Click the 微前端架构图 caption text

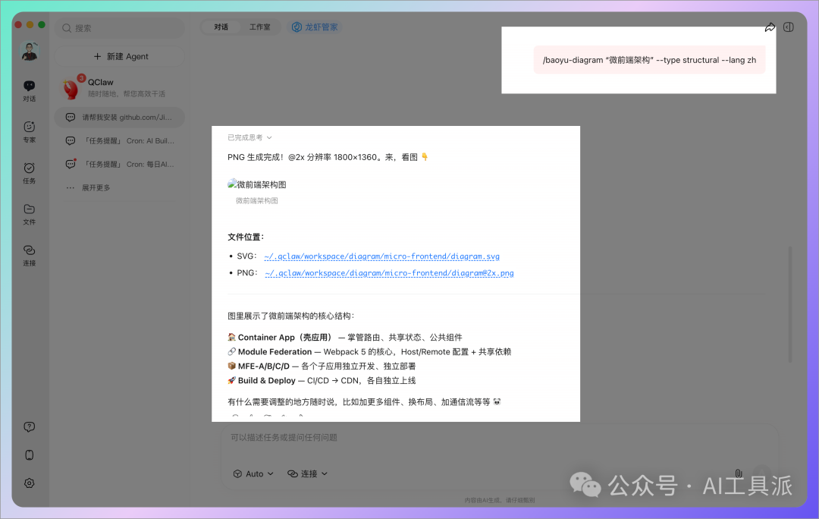tap(257, 201)
